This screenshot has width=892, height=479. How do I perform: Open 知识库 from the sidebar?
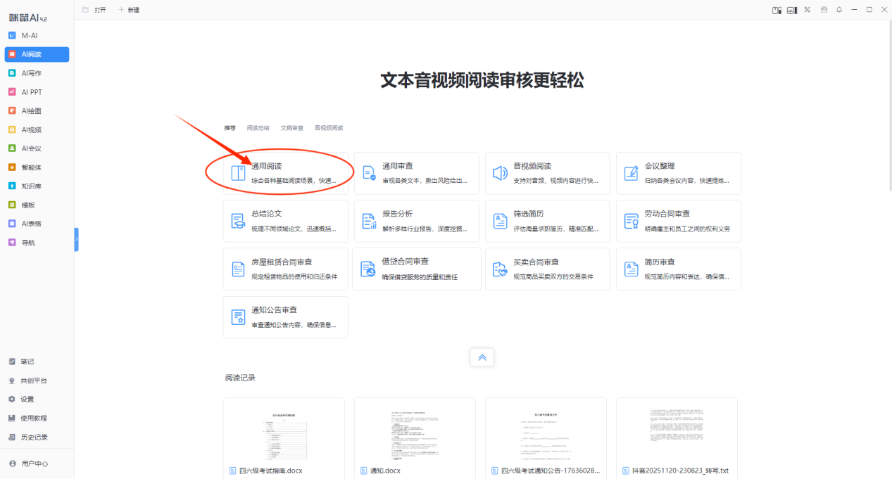(x=31, y=186)
